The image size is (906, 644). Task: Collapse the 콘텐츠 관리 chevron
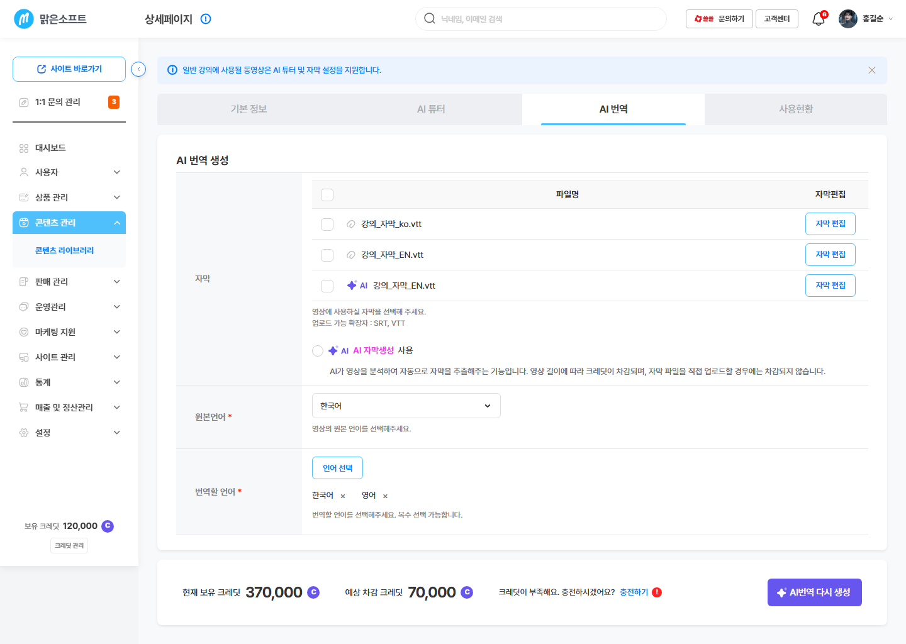click(117, 223)
